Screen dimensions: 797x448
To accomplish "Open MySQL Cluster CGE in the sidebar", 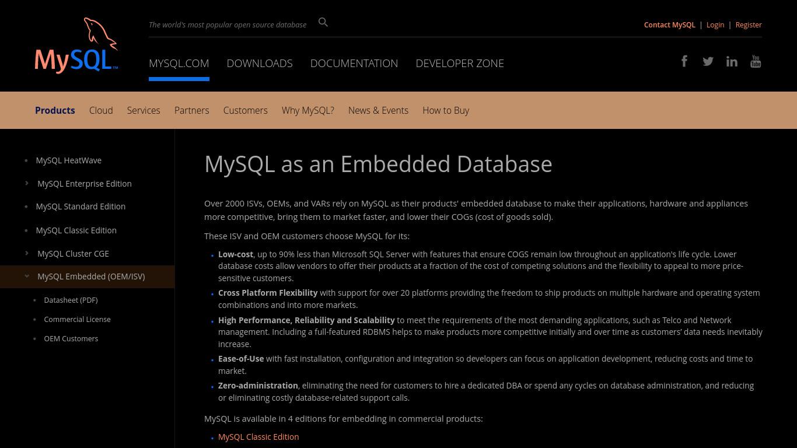I will [73, 253].
